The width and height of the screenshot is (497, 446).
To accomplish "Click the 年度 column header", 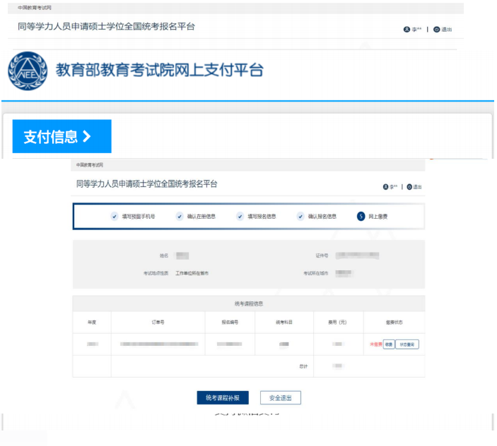I will pos(92,323).
